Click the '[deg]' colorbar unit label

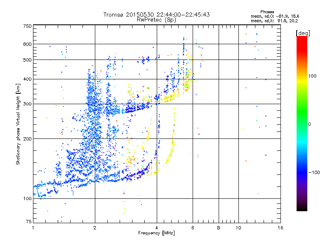point(303,33)
